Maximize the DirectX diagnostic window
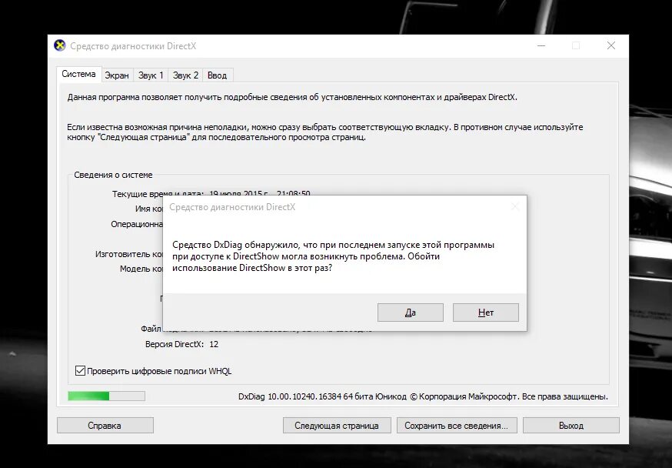 click(576, 45)
